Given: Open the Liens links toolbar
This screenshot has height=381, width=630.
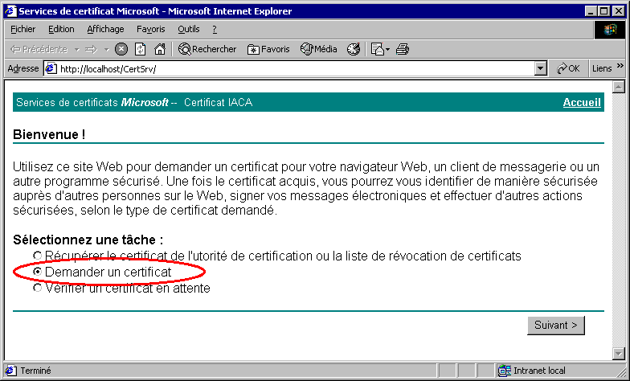Looking at the screenshot, I should 601,69.
